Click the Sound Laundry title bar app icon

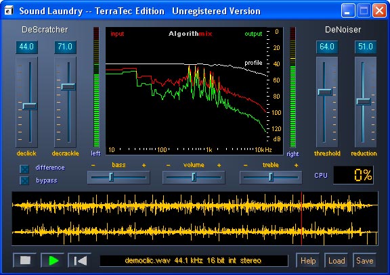click(x=9, y=11)
